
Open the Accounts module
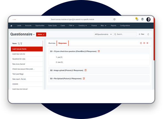click(28, 25)
